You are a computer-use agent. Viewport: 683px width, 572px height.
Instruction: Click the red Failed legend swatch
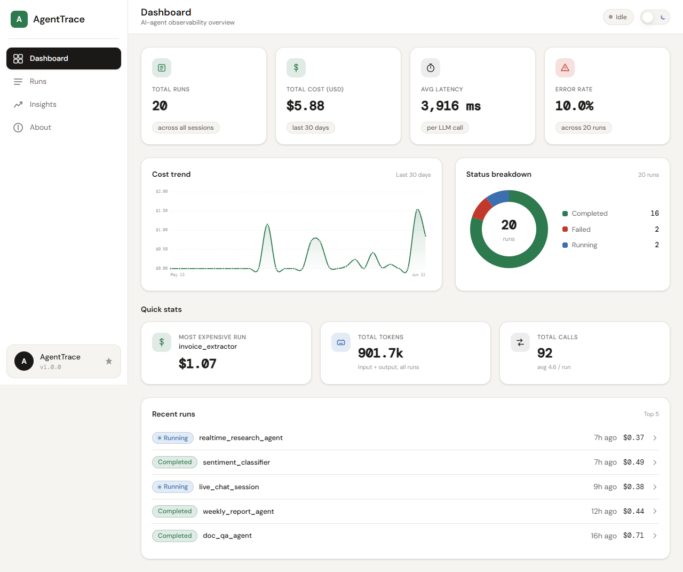[x=565, y=229]
